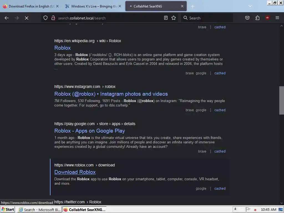Open the tracking protection shield icon
This screenshot has width=284, height=213.
click(x=45, y=18)
